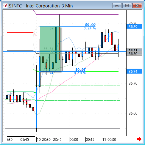Click the gray 36.80 price marker
Viewport: 145px width, 145px height.
point(134,53)
